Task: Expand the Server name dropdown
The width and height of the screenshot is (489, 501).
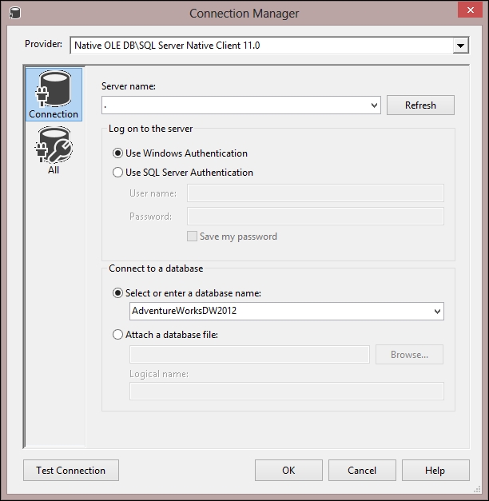Action: 374,105
